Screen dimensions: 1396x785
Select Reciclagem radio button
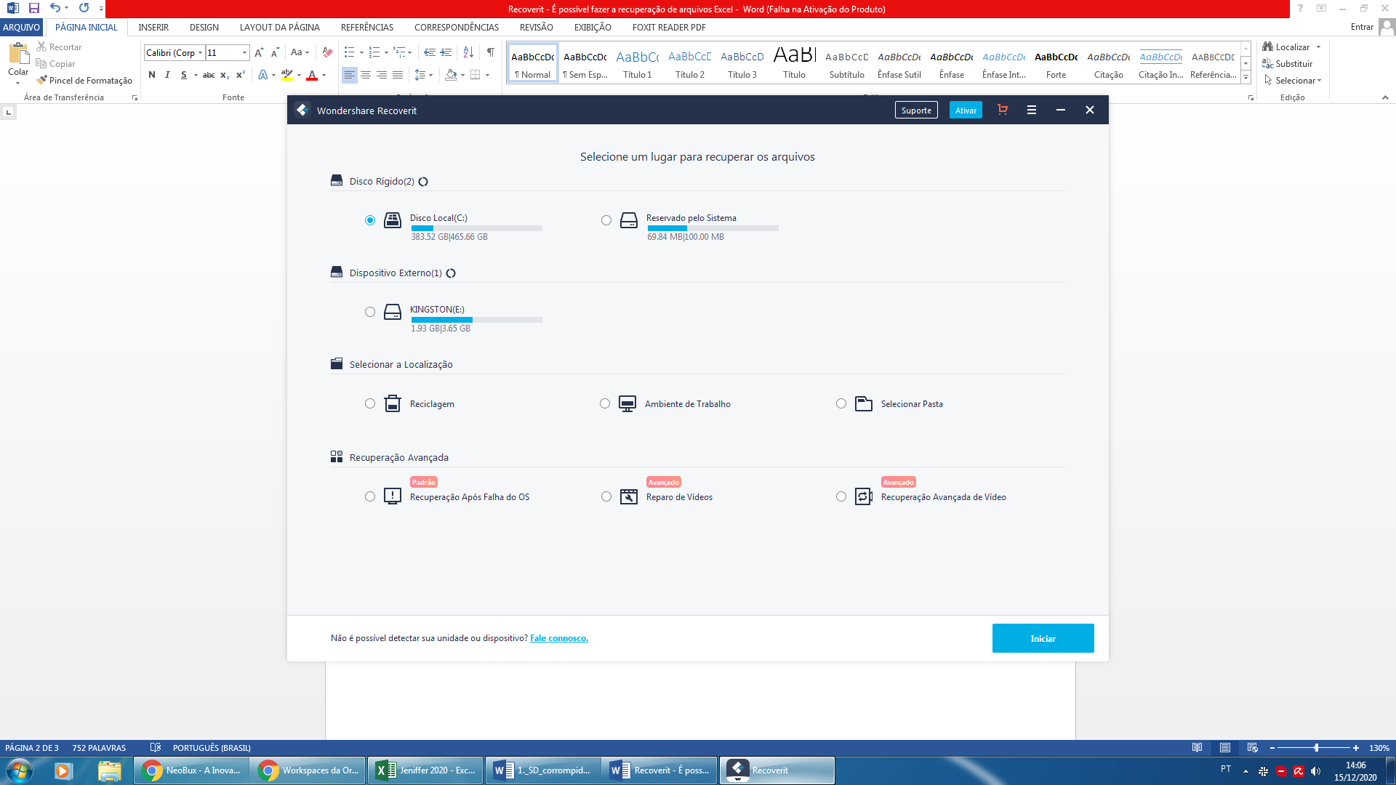tap(370, 403)
